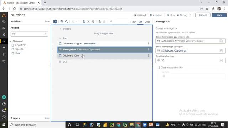The height and width of the screenshot is (128, 228).
Task: Open the Manage sliders icon in sidebar
Action: click(x=4, y=54)
